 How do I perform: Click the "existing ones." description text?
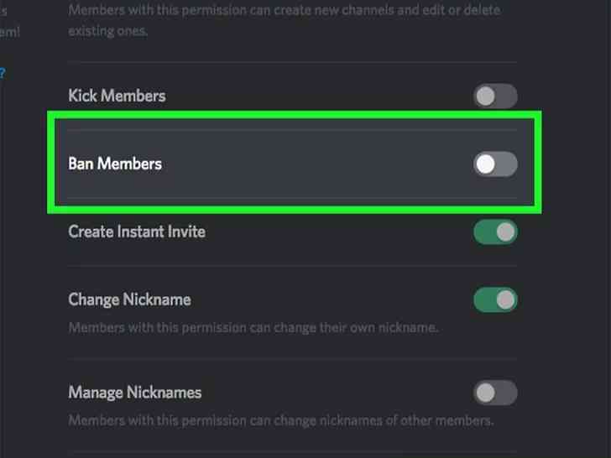(107, 31)
